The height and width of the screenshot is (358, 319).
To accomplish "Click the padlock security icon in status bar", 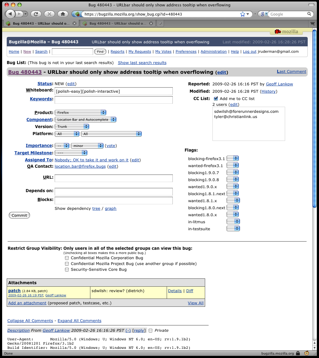I will point(298,353).
